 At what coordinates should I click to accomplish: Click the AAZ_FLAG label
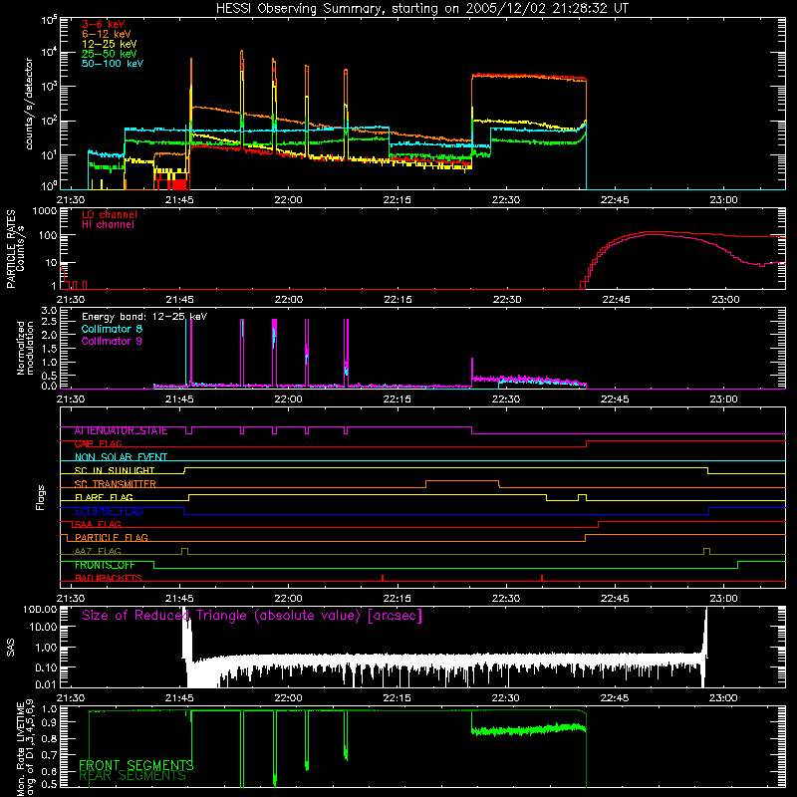(98, 552)
